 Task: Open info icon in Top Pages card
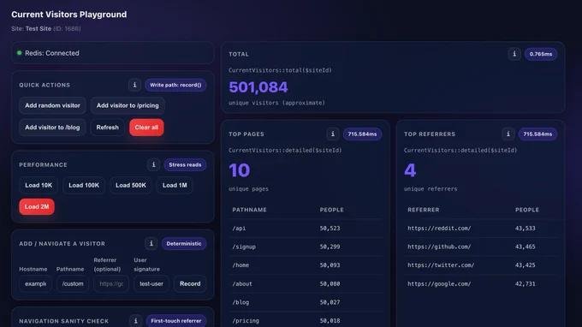pos(333,134)
